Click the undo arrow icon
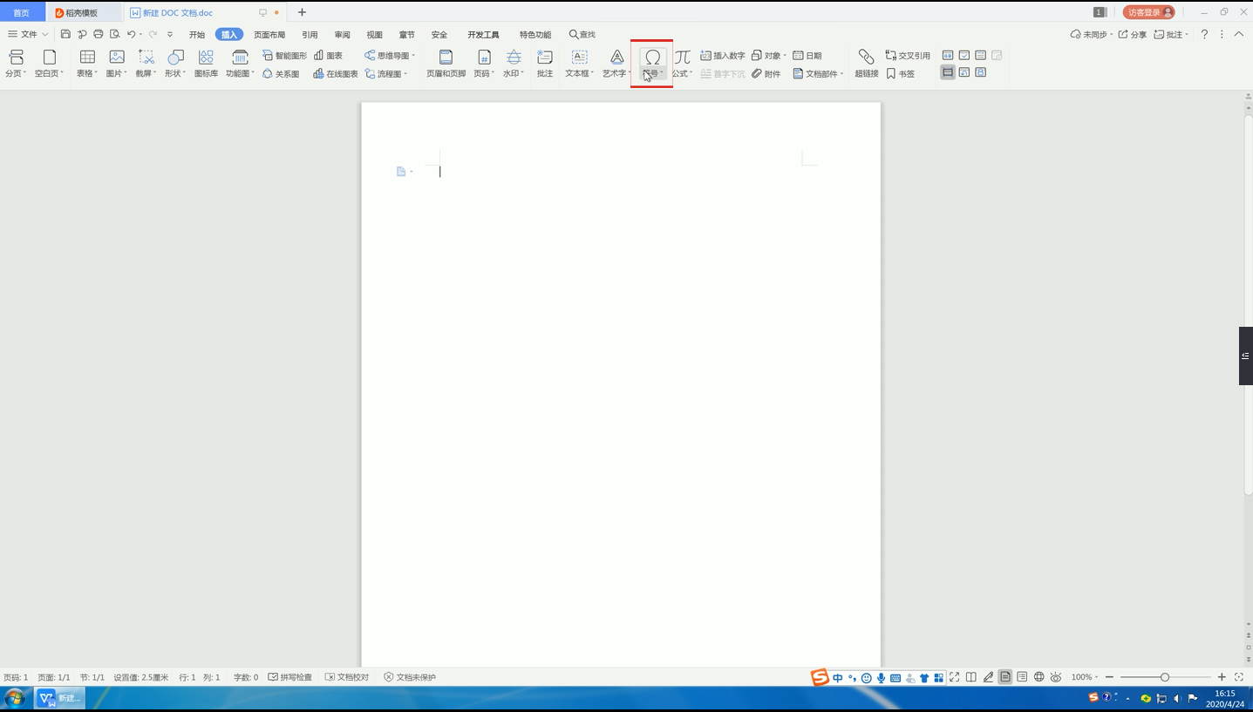 (132, 34)
